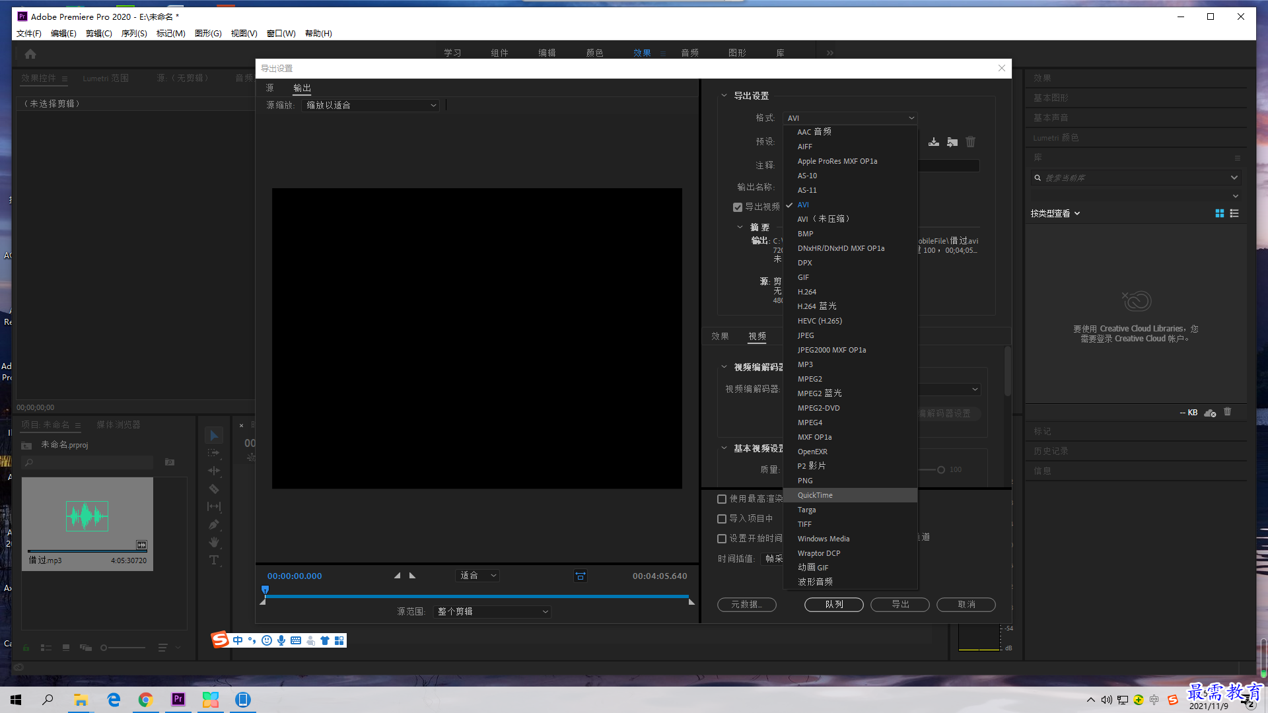This screenshot has height=713, width=1268.
Task: Open Chrome from the taskbar
Action: (x=146, y=700)
